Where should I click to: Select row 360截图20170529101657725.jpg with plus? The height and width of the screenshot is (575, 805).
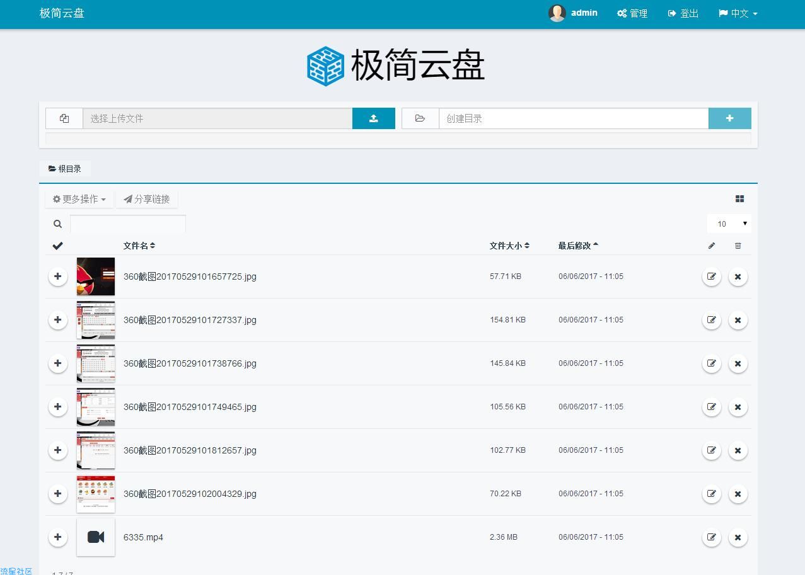(x=57, y=276)
